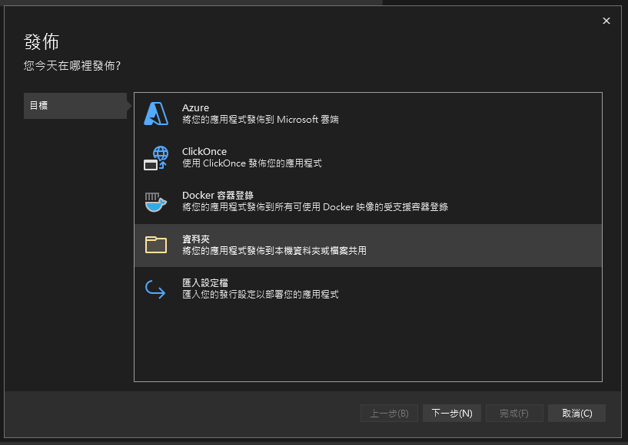This screenshot has width=628, height=445.
Task: Click description 匯入您的發行設定以部署您的應用程式
Action: [261, 295]
